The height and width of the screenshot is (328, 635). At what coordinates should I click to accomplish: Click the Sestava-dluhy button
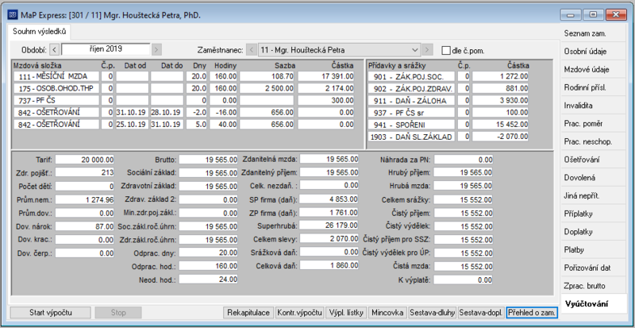click(433, 313)
